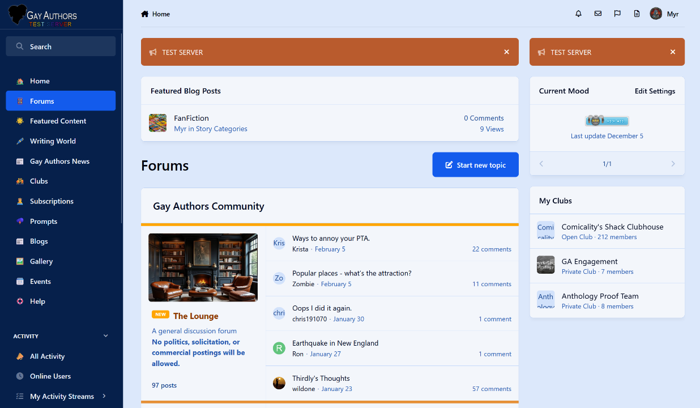Screen dimensions: 700x408
Task: Open the Earthquake in New England topic
Action: point(335,343)
